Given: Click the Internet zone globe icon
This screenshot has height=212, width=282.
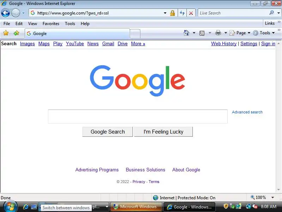Looking at the screenshot, I should pos(155,198).
